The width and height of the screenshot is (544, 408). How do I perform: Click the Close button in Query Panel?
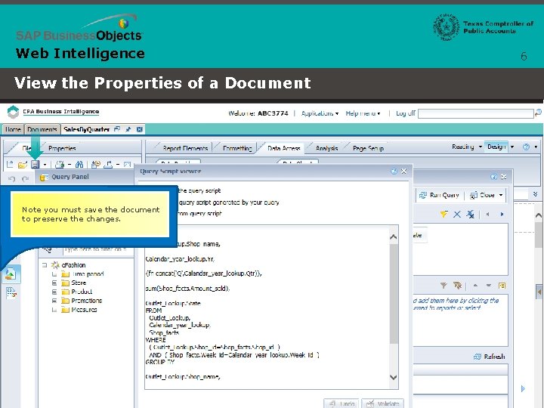482,195
